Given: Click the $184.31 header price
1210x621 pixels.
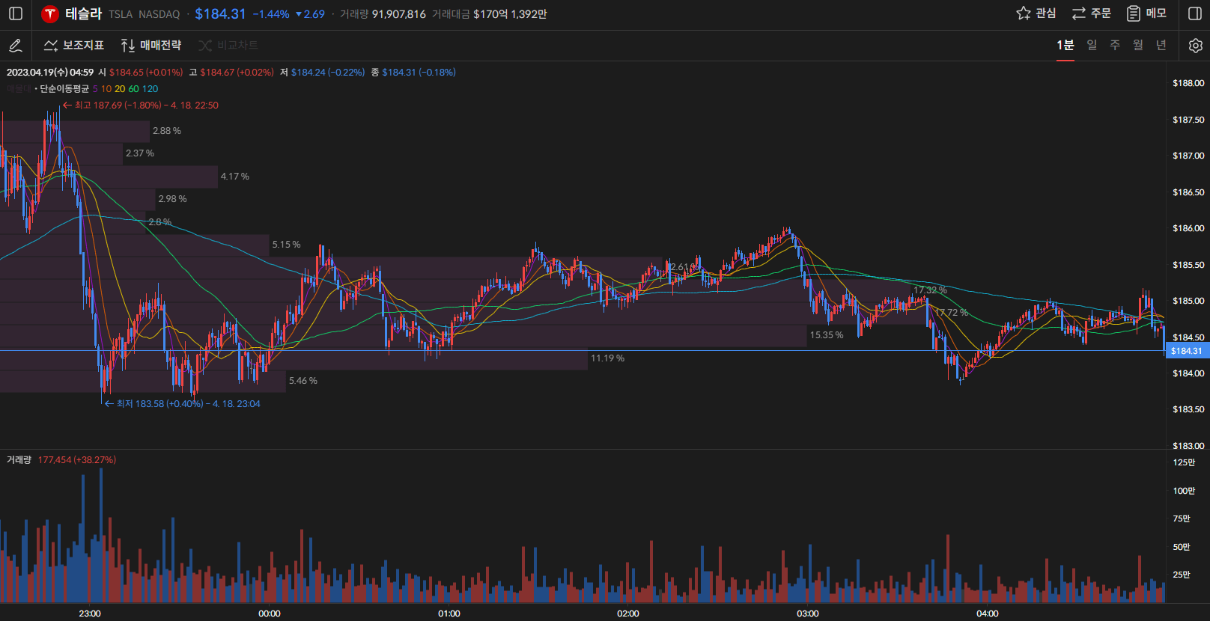Looking at the screenshot, I should point(220,13).
